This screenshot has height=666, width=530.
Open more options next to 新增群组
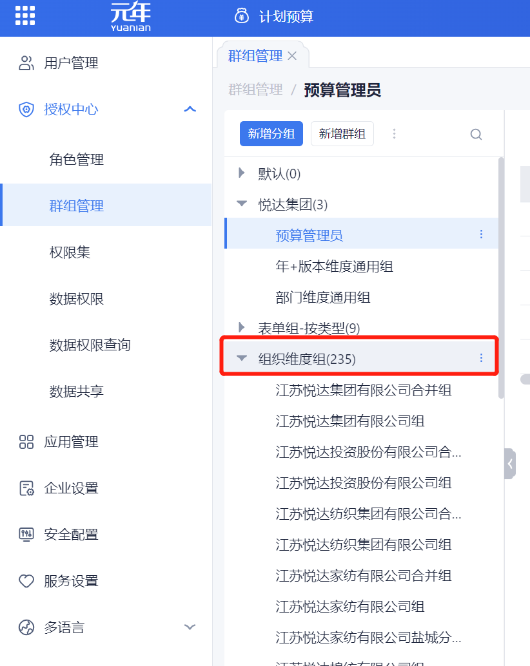pos(395,134)
